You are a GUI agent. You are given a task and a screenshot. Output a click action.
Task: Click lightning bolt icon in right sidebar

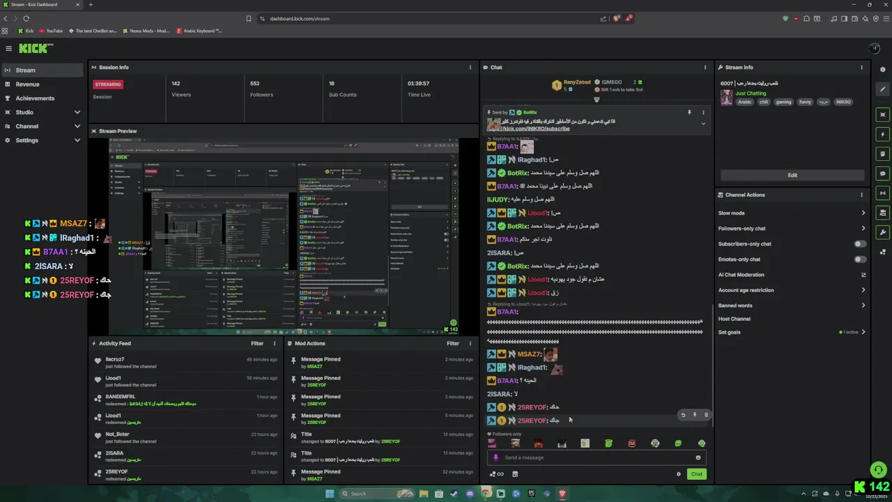pyautogui.click(x=883, y=135)
